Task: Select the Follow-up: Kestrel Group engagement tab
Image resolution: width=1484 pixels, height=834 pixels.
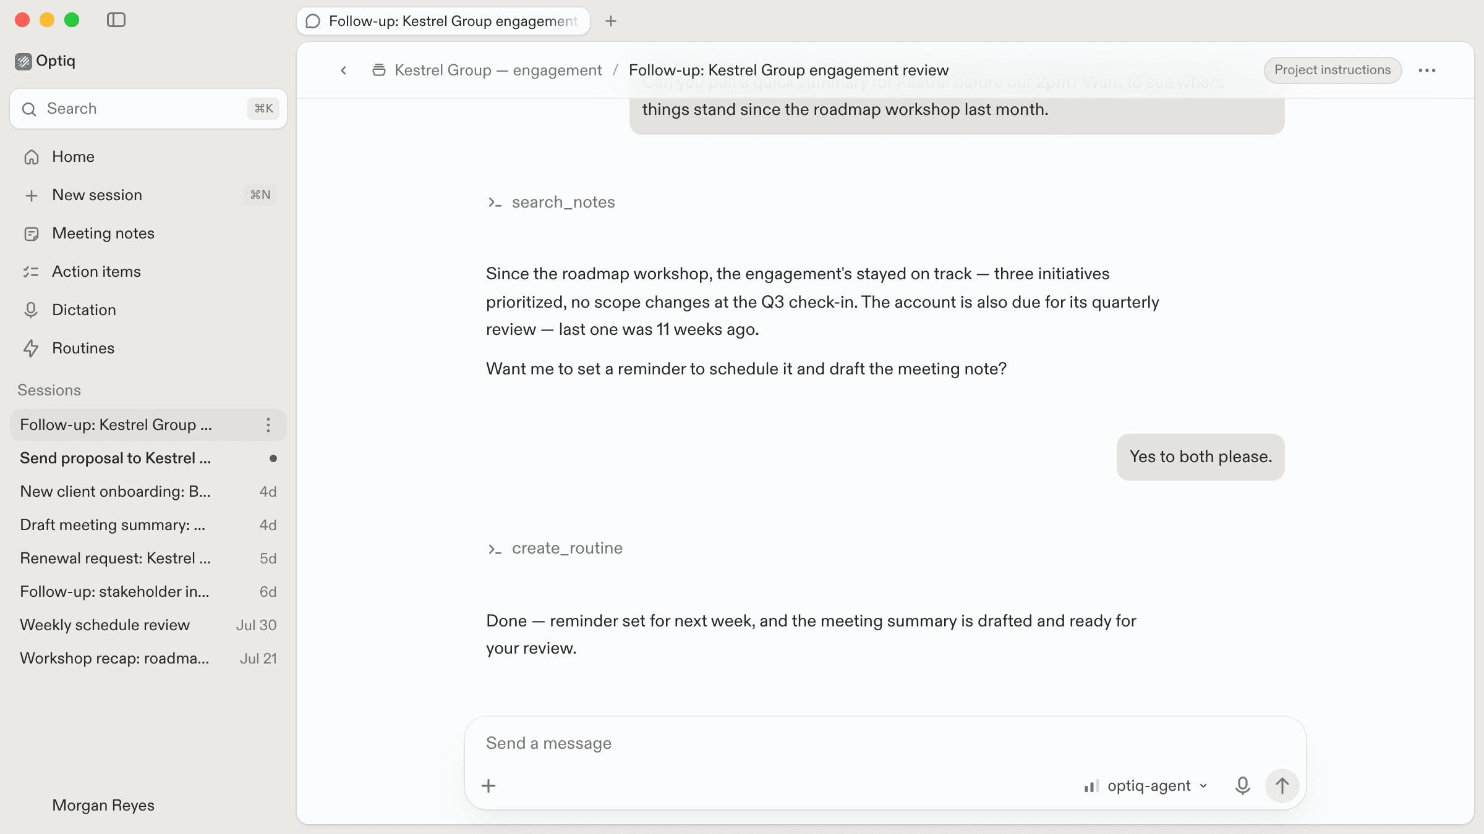Action: tap(443, 22)
